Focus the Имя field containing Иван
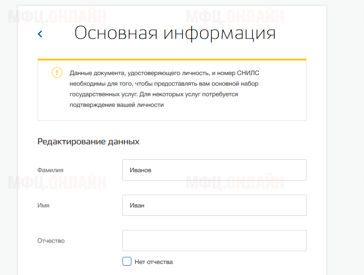The height and width of the screenshot is (275, 364). [214, 205]
